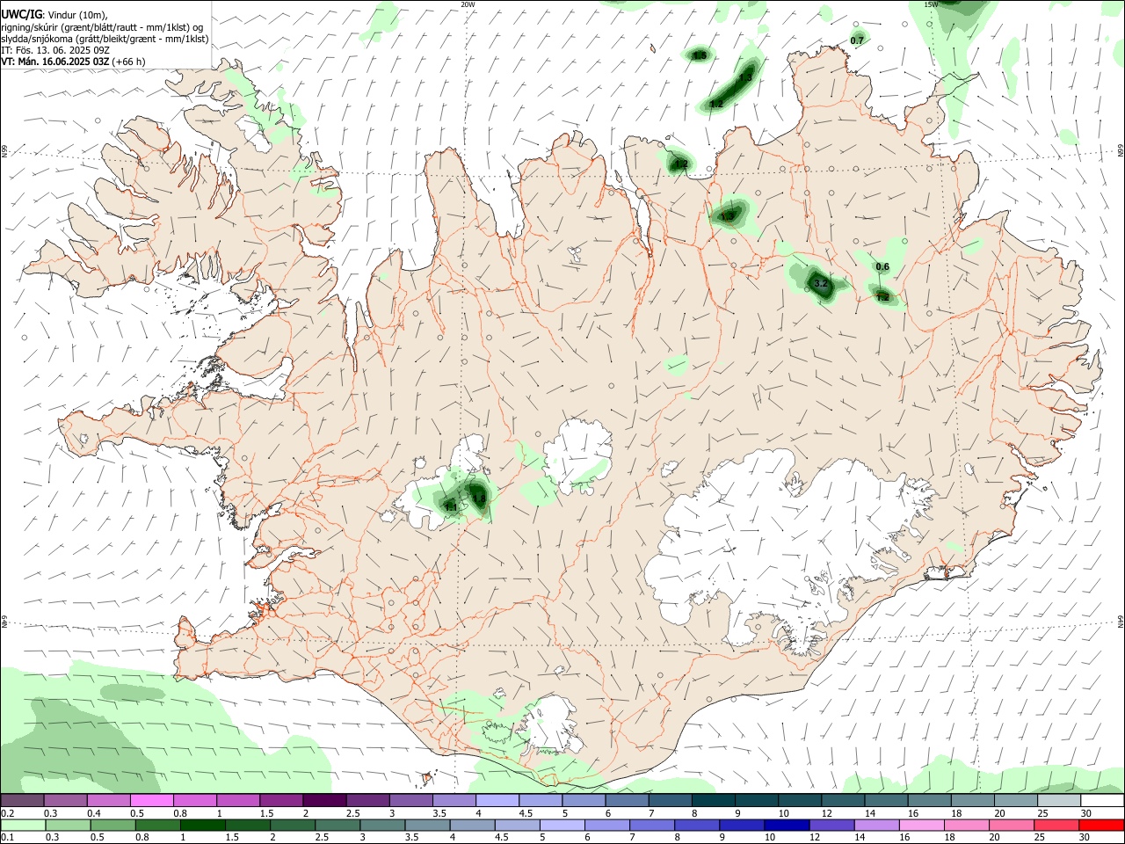Click the "20W" longitude label at top

click(468, 4)
